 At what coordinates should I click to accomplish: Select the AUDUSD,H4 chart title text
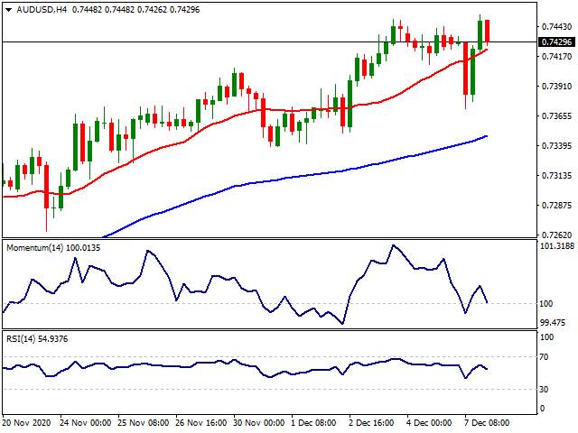pos(42,10)
